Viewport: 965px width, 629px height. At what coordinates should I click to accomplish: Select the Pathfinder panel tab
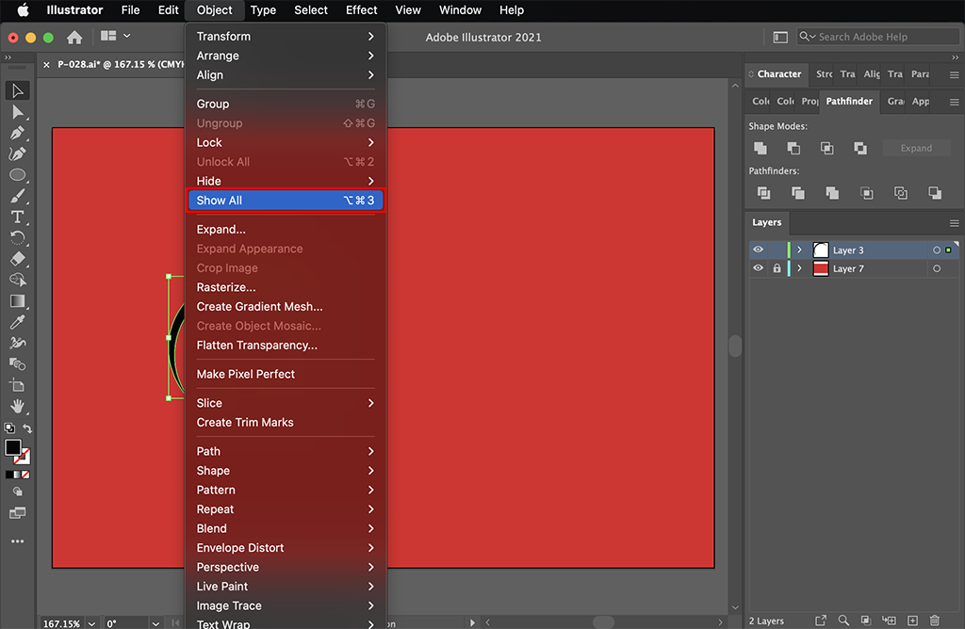(849, 101)
